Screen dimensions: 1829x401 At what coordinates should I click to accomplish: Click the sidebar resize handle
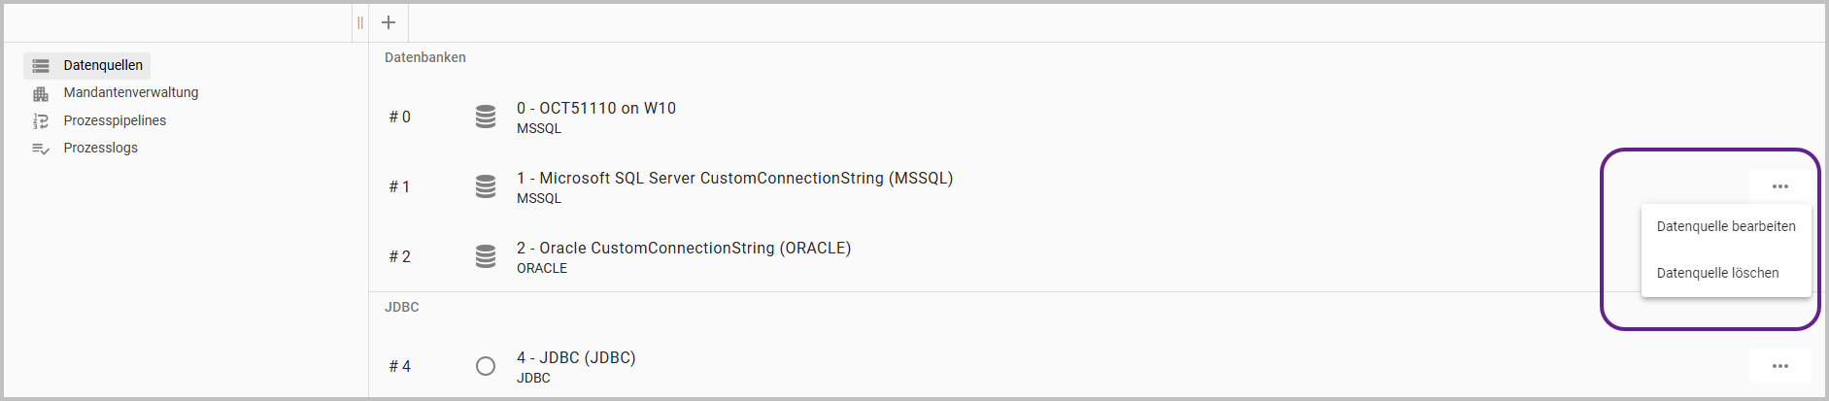coord(360,22)
